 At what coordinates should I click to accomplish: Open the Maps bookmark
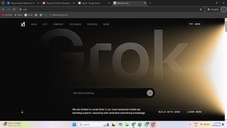tap(18, 15)
